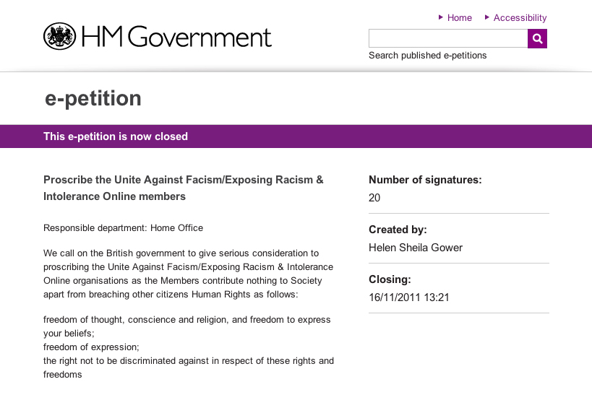The image size is (592, 400).
Task: Click the royal crest logo icon
Action: point(59,36)
